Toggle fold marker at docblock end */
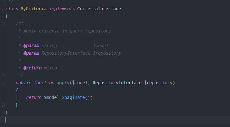 coord(3,76)
